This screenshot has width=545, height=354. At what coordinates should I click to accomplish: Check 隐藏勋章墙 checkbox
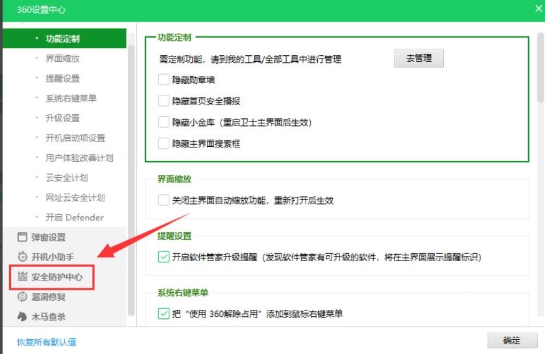pos(163,80)
